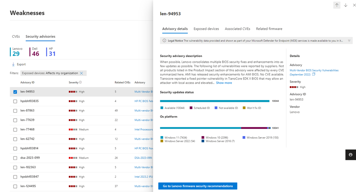Click Related CVEs value 49 for len-87863
Viewport: 356px width, 192px height.
(116, 110)
